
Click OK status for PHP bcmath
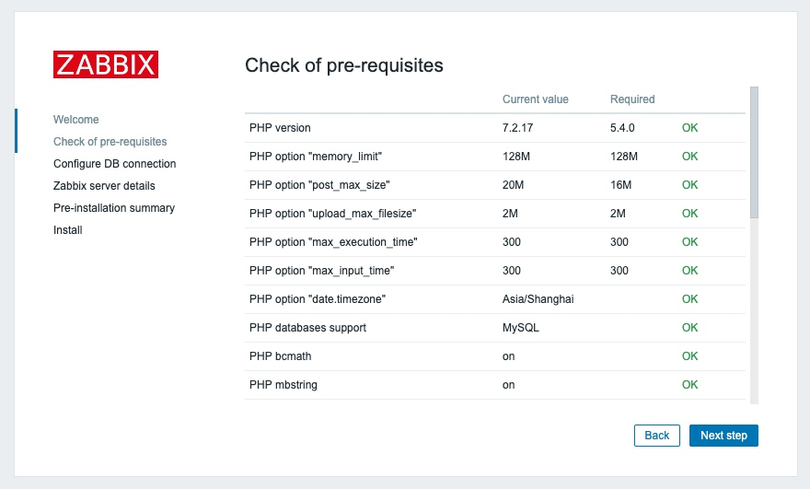(x=689, y=356)
